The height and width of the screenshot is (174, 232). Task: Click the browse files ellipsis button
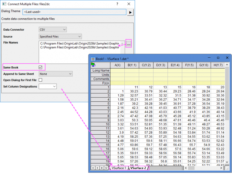pyautogui.click(x=129, y=44)
